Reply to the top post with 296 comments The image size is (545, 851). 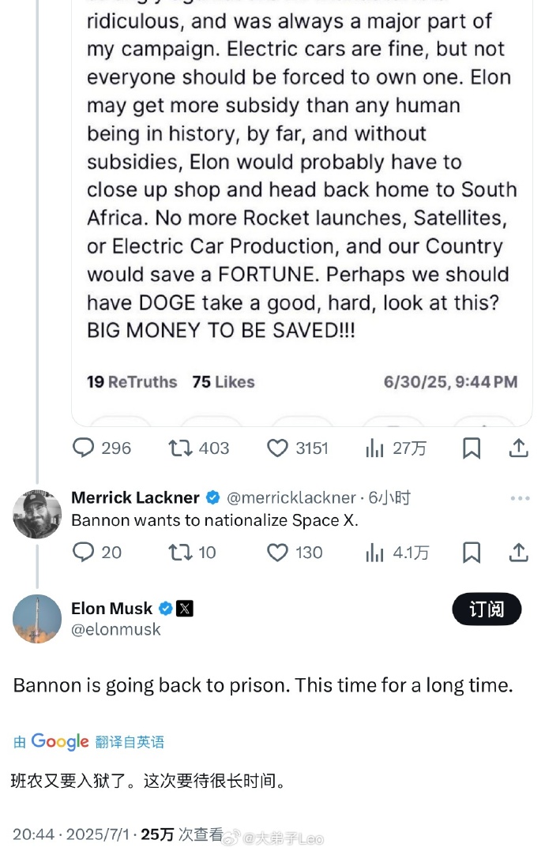84,448
